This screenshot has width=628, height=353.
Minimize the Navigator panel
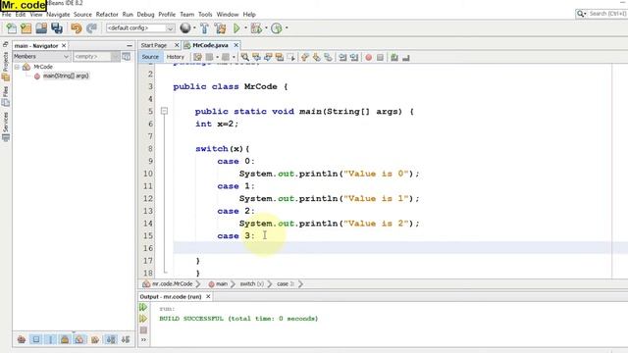coord(129,46)
